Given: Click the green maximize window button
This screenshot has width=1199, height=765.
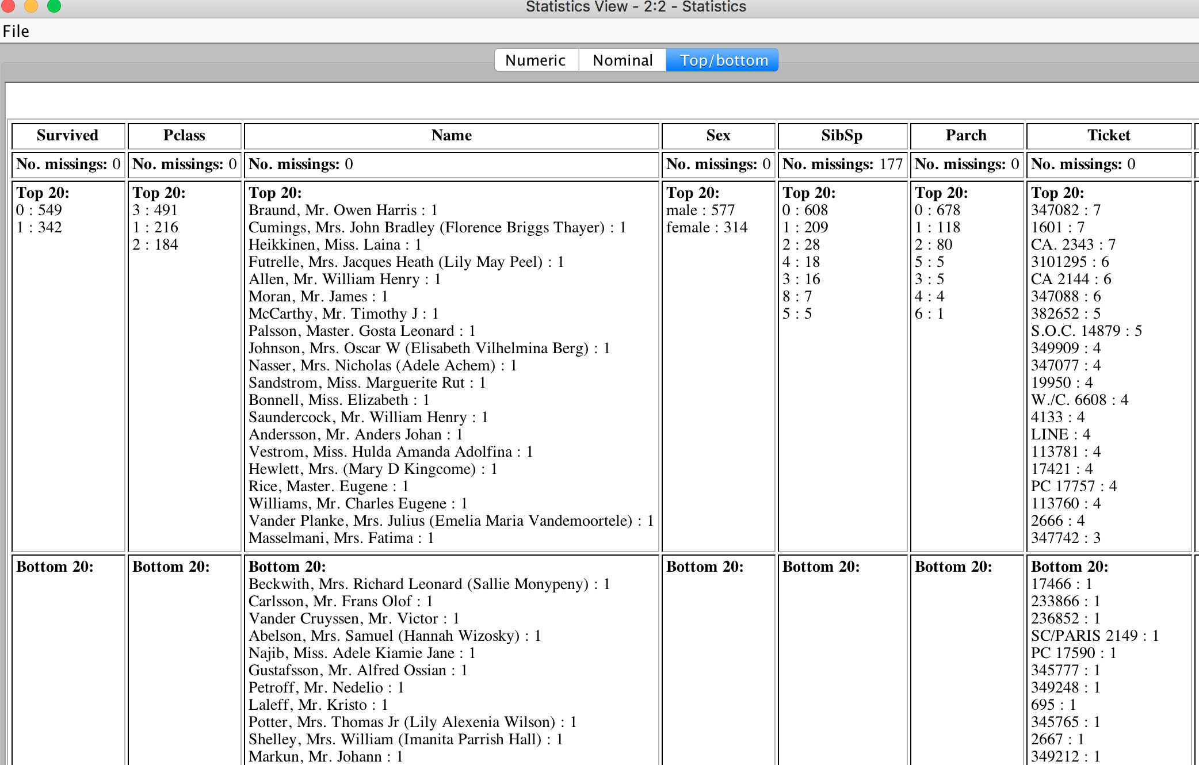Looking at the screenshot, I should tap(54, 5).
